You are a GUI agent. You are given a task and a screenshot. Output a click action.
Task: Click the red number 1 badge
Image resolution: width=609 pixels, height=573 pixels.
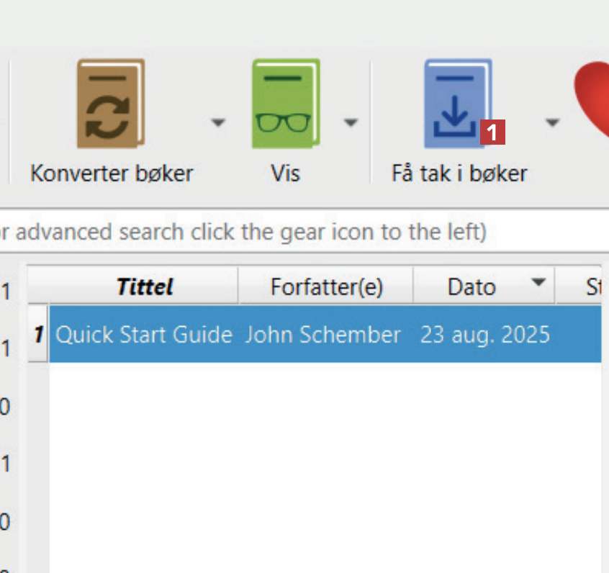pyautogui.click(x=492, y=132)
